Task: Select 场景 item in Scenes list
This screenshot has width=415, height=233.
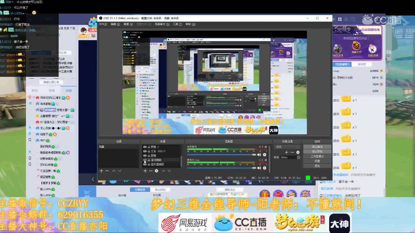Action: click(x=119, y=147)
